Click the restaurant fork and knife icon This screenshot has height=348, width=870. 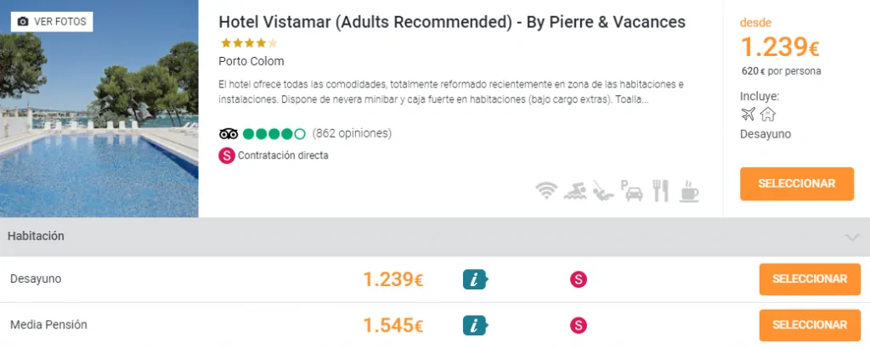660,191
